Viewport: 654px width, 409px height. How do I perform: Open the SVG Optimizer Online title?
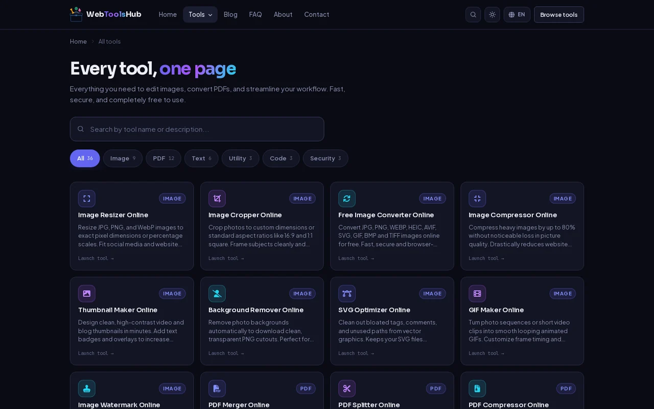point(374,310)
